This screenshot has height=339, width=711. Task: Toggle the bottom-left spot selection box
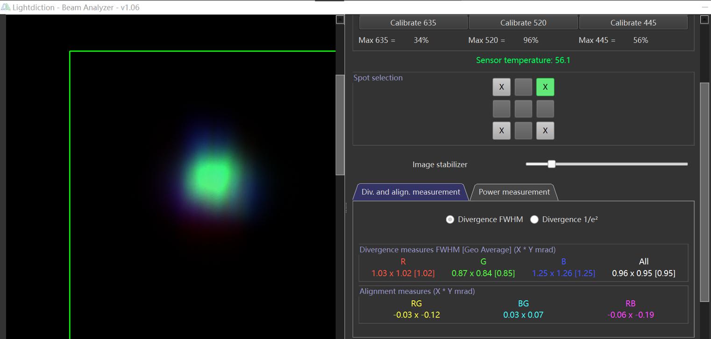(x=501, y=131)
